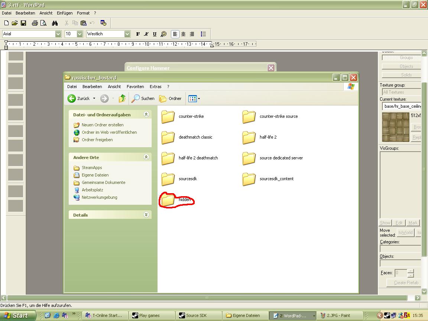Open WordPad Einfügen menu

pyautogui.click(x=65, y=13)
